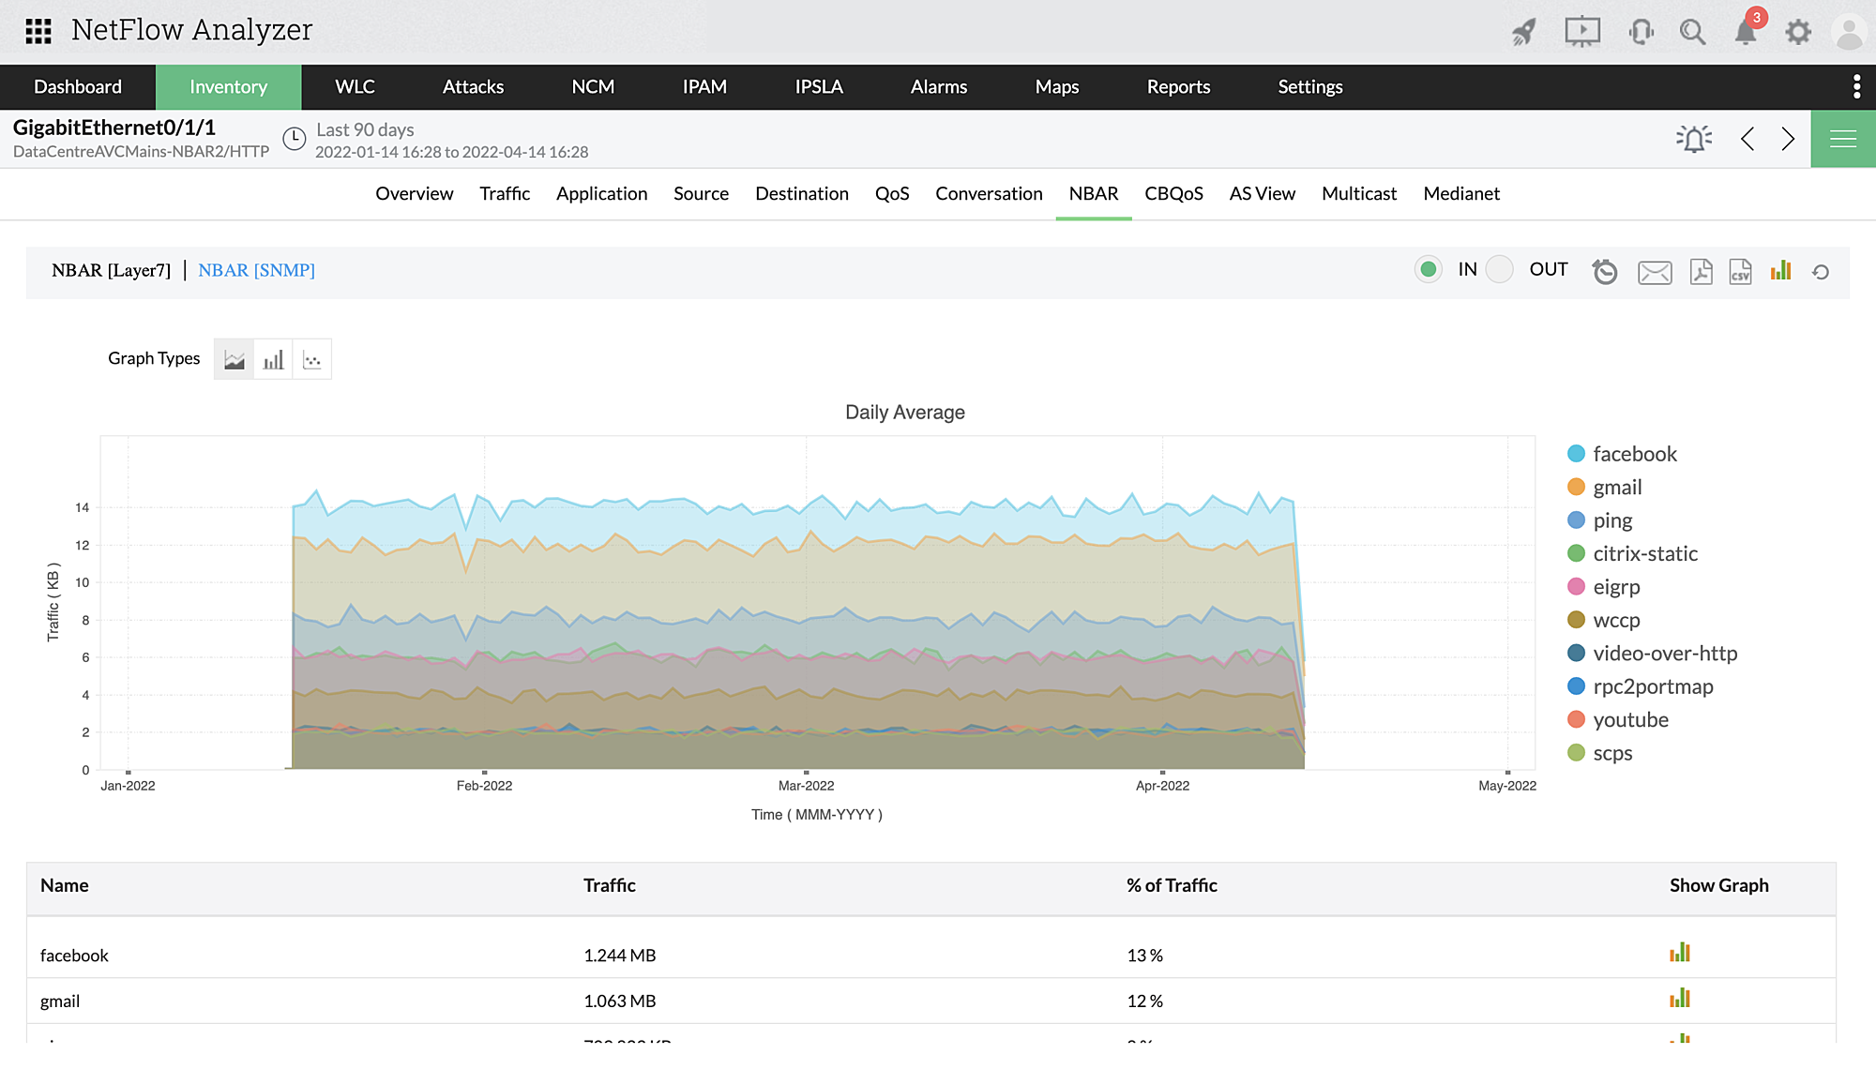This screenshot has width=1876, height=1069.
Task: Export report as PDF icon
Action: (x=1701, y=272)
